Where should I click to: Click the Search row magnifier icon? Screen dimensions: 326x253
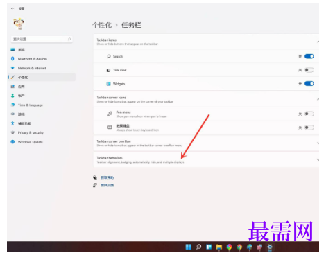click(x=108, y=56)
